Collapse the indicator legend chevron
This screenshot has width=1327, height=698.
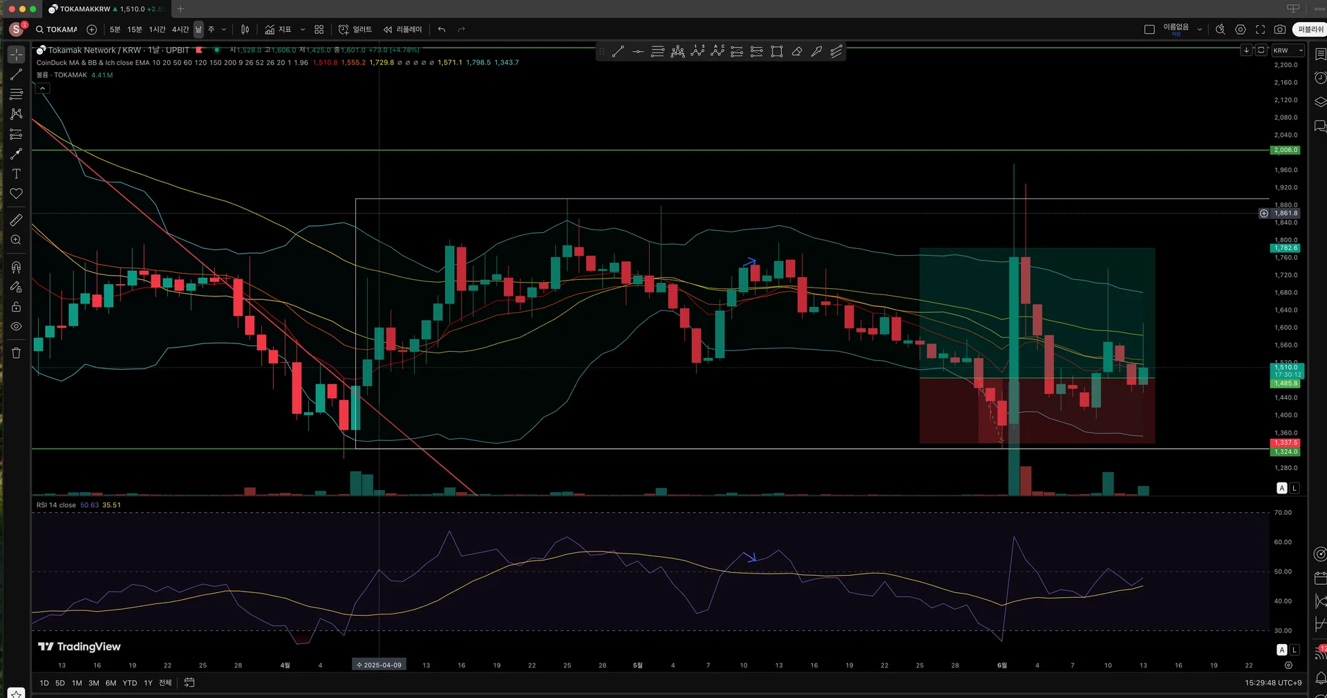click(42, 88)
